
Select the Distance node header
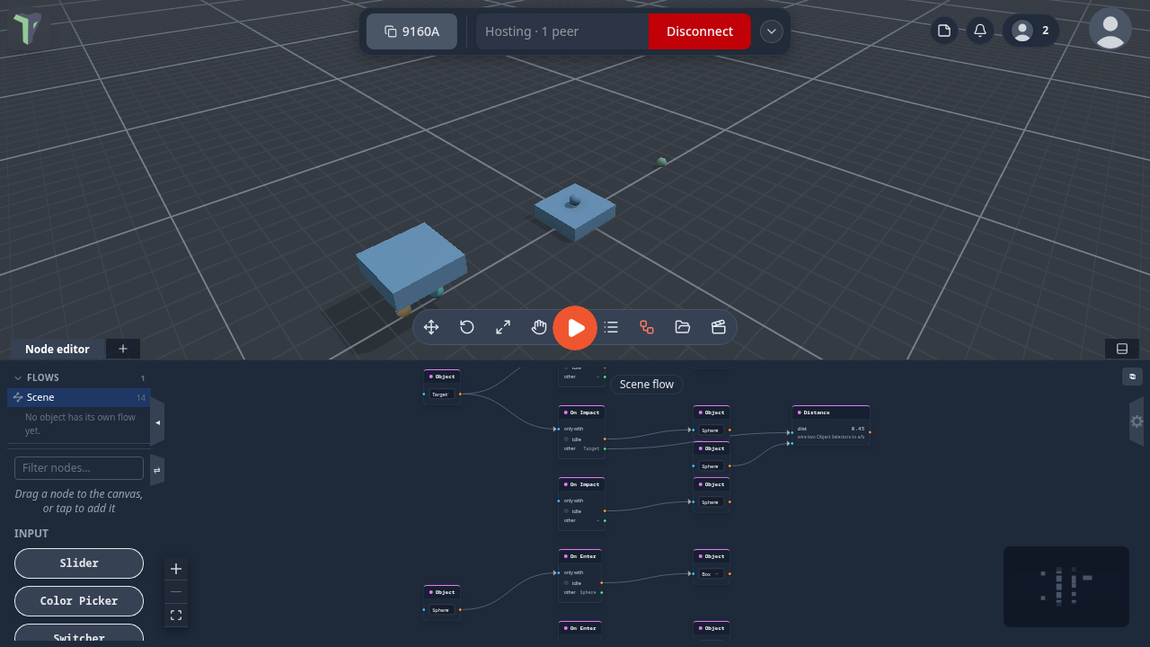(x=831, y=412)
